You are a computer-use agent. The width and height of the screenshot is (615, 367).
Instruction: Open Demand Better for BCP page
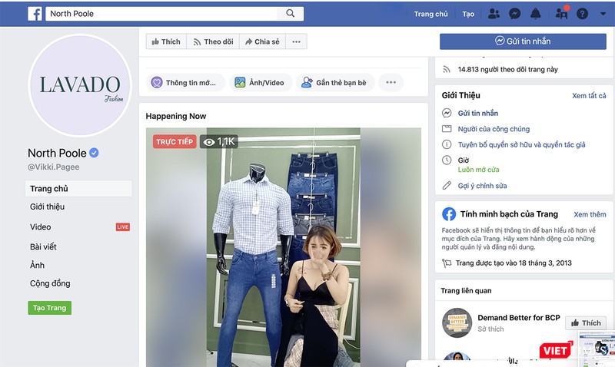coord(518,318)
